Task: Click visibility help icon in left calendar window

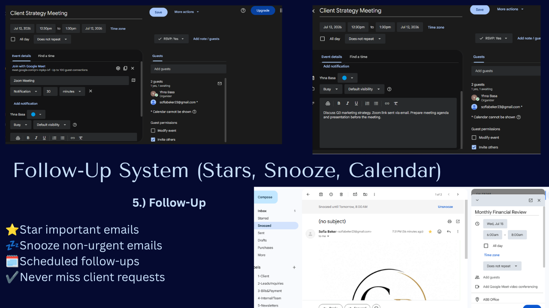Action: (x=75, y=125)
